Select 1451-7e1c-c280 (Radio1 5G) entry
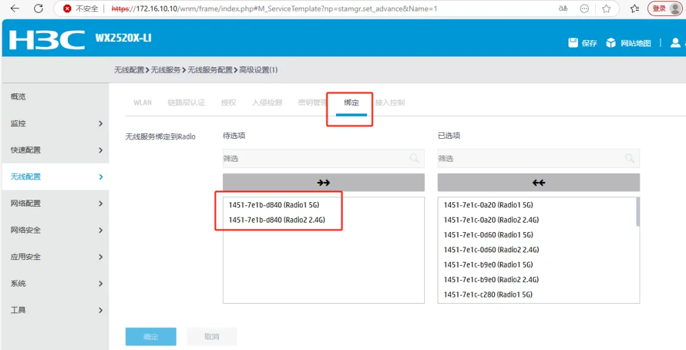 488,294
